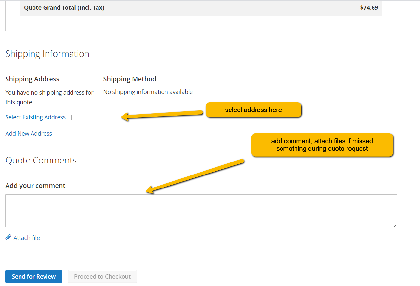
Task: Click the Quote Grand Total label
Action: (64, 8)
